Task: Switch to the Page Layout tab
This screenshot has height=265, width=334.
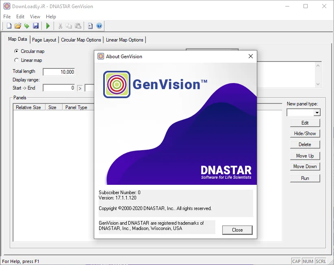Action: pyautogui.click(x=44, y=40)
